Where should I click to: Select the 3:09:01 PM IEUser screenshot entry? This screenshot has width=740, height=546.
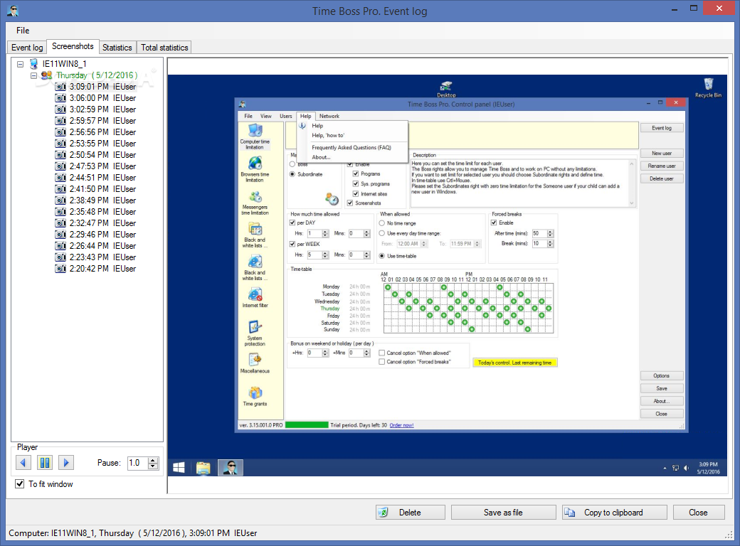[x=102, y=87]
